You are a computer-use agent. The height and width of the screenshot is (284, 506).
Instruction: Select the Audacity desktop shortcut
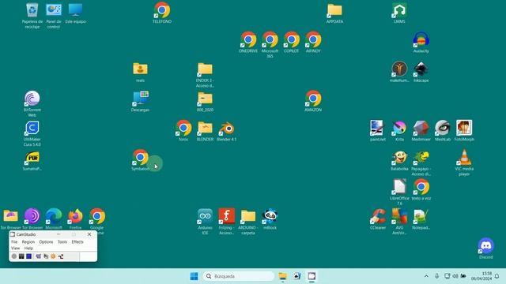421,42
